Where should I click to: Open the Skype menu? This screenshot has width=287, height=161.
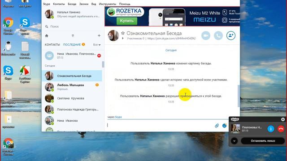(x=47, y=4)
